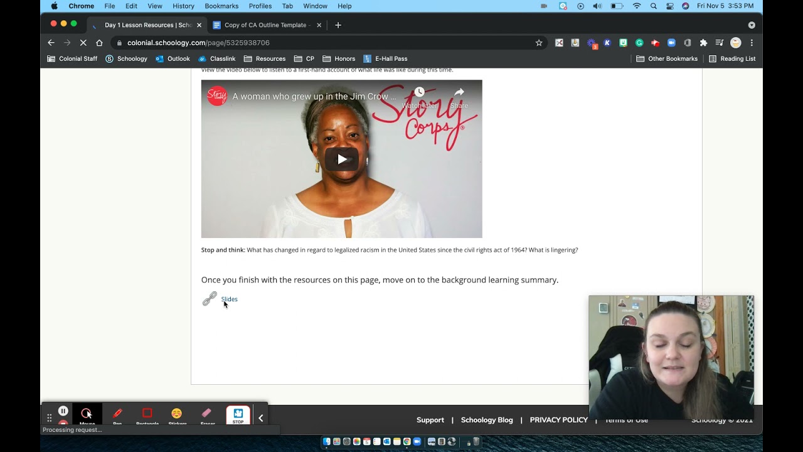Open Control Center in menu bar

669,6
